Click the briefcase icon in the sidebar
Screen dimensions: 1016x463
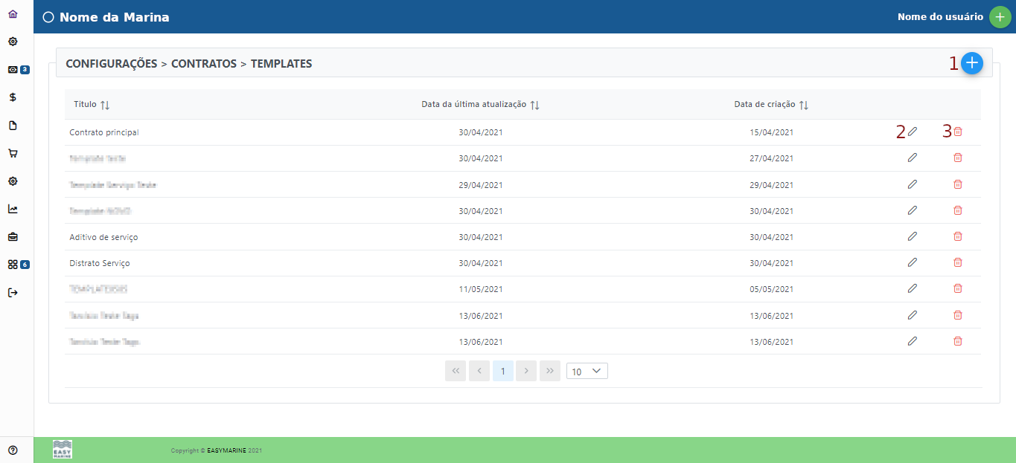click(x=13, y=237)
